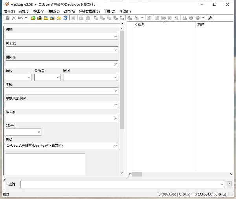236x199 pixels.
Task: Click the file list scroll left arrow
Action: click(130, 174)
